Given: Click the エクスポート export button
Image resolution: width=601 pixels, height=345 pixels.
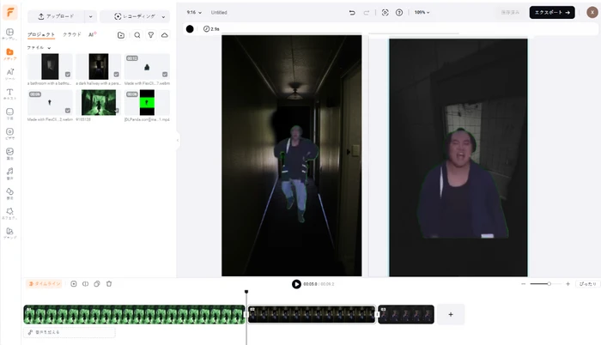Looking at the screenshot, I should tap(552, 12).
